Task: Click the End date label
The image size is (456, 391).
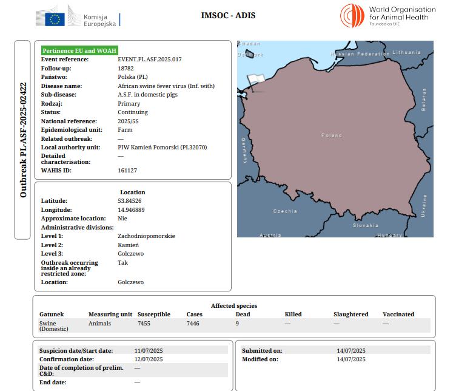Action: (x=53, y=382)
